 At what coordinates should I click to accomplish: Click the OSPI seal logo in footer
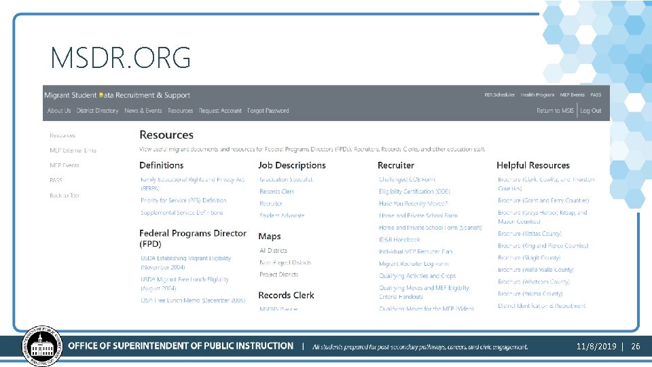(x=41, y=346)
